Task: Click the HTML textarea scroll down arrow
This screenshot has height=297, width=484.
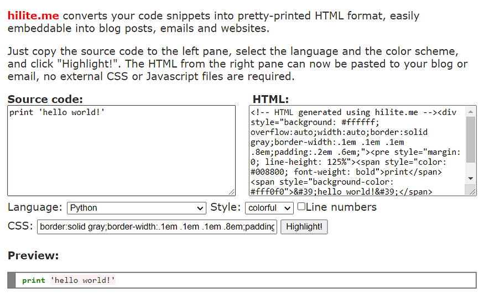Action: pos(471,179)
